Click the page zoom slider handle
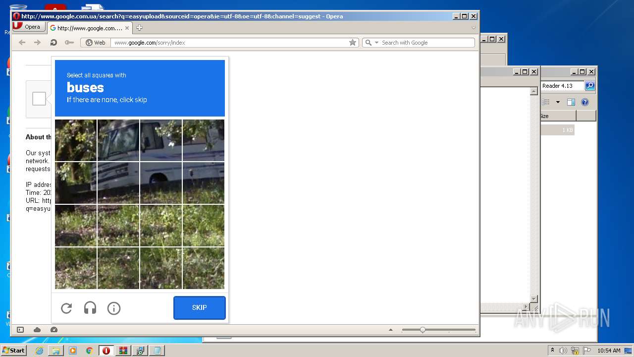The image size is (634, 357). point(423,330)
